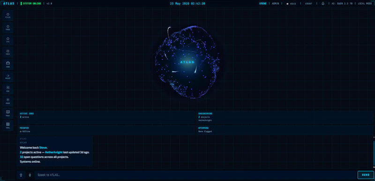Viewport: 375px width, 181px height.
Task: Click the ATLAS logo in the top-left
Action: click(9, 4)
